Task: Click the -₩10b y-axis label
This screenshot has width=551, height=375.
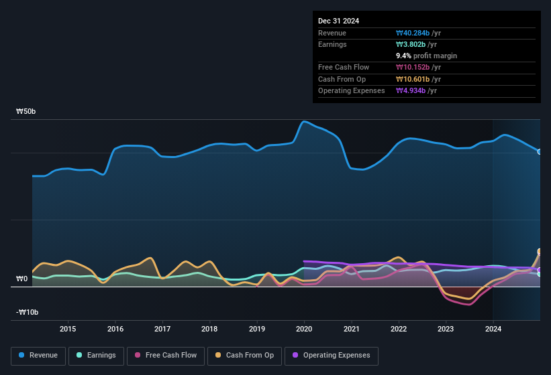Action: (27, 312)
